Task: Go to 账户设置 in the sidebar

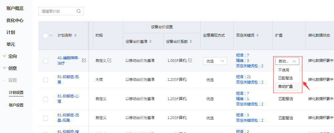Action: tap(16, 105)
